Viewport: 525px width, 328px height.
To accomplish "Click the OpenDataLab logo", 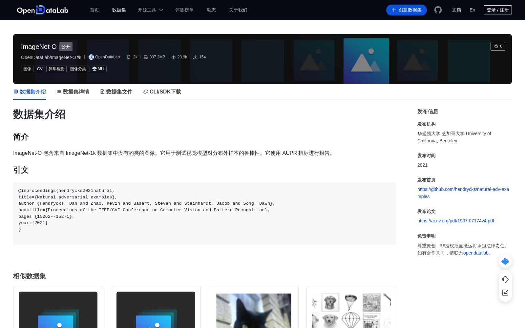I will coord(43,10).
